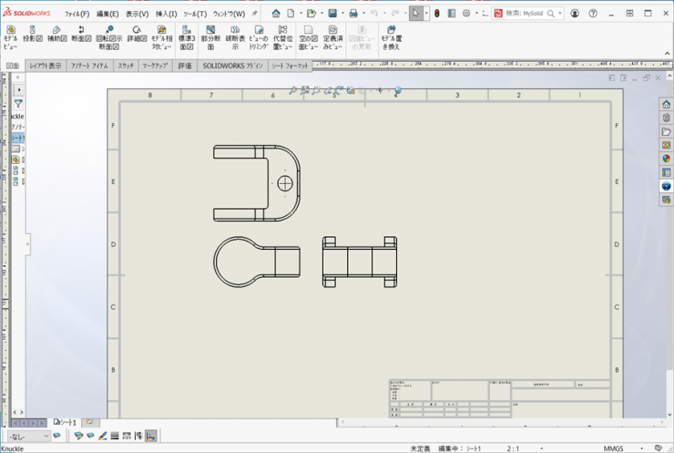Select the シート1 sheet tab at bottom
674x453 pixels.
(x=66, y=423)
